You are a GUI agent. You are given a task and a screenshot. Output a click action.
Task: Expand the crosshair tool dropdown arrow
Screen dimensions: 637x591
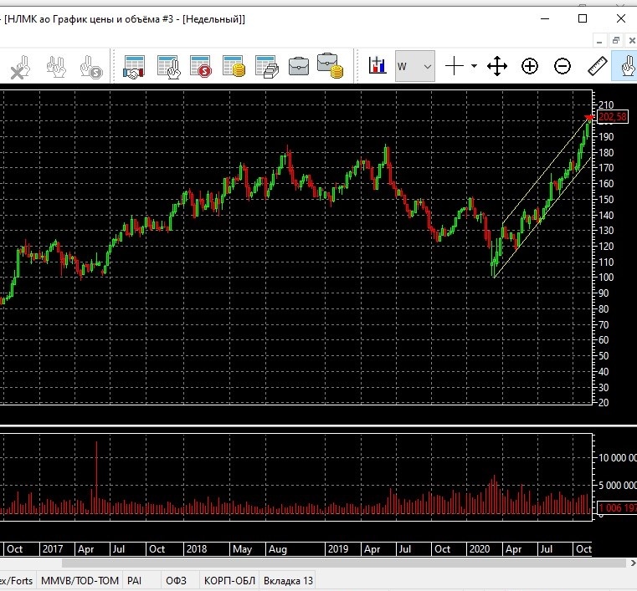[474, 66]
